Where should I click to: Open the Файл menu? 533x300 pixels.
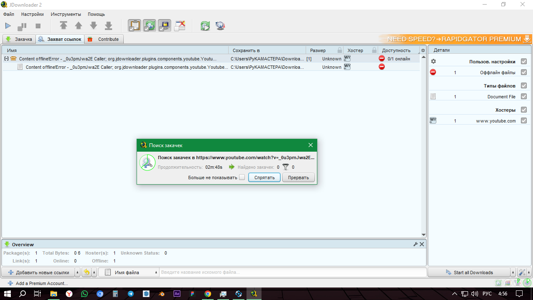click(9, 14)
